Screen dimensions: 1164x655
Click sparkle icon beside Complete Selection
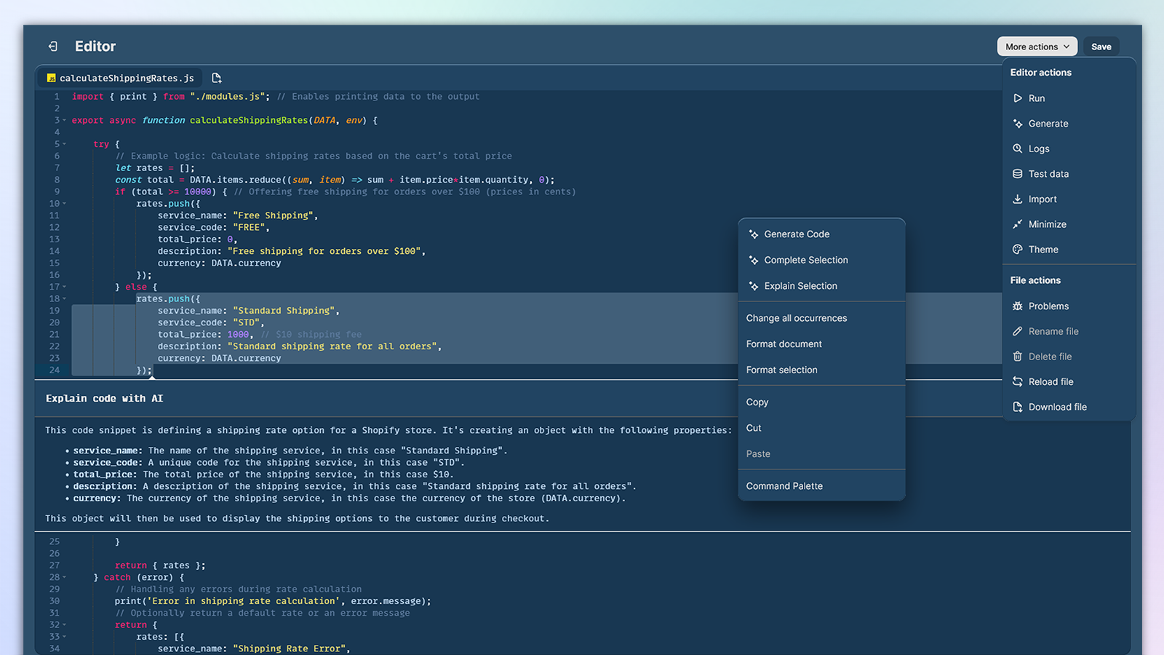point(754,260)
